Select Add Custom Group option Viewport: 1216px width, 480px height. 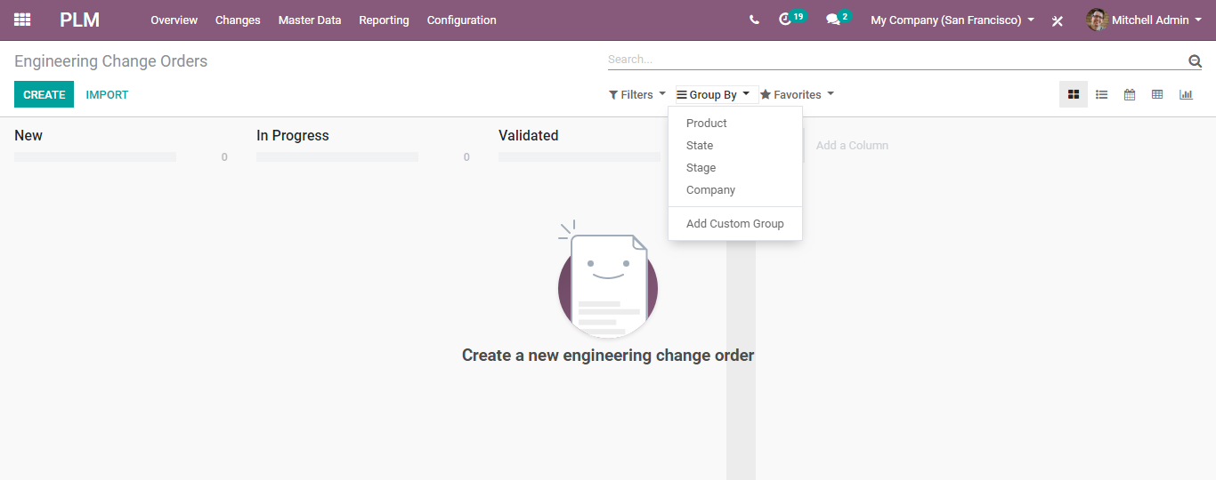coord(735,224)
